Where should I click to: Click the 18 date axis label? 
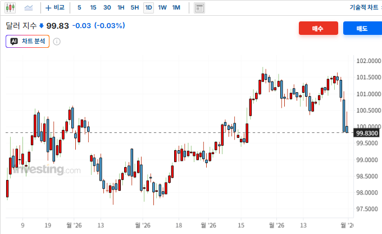pos(179,225)
